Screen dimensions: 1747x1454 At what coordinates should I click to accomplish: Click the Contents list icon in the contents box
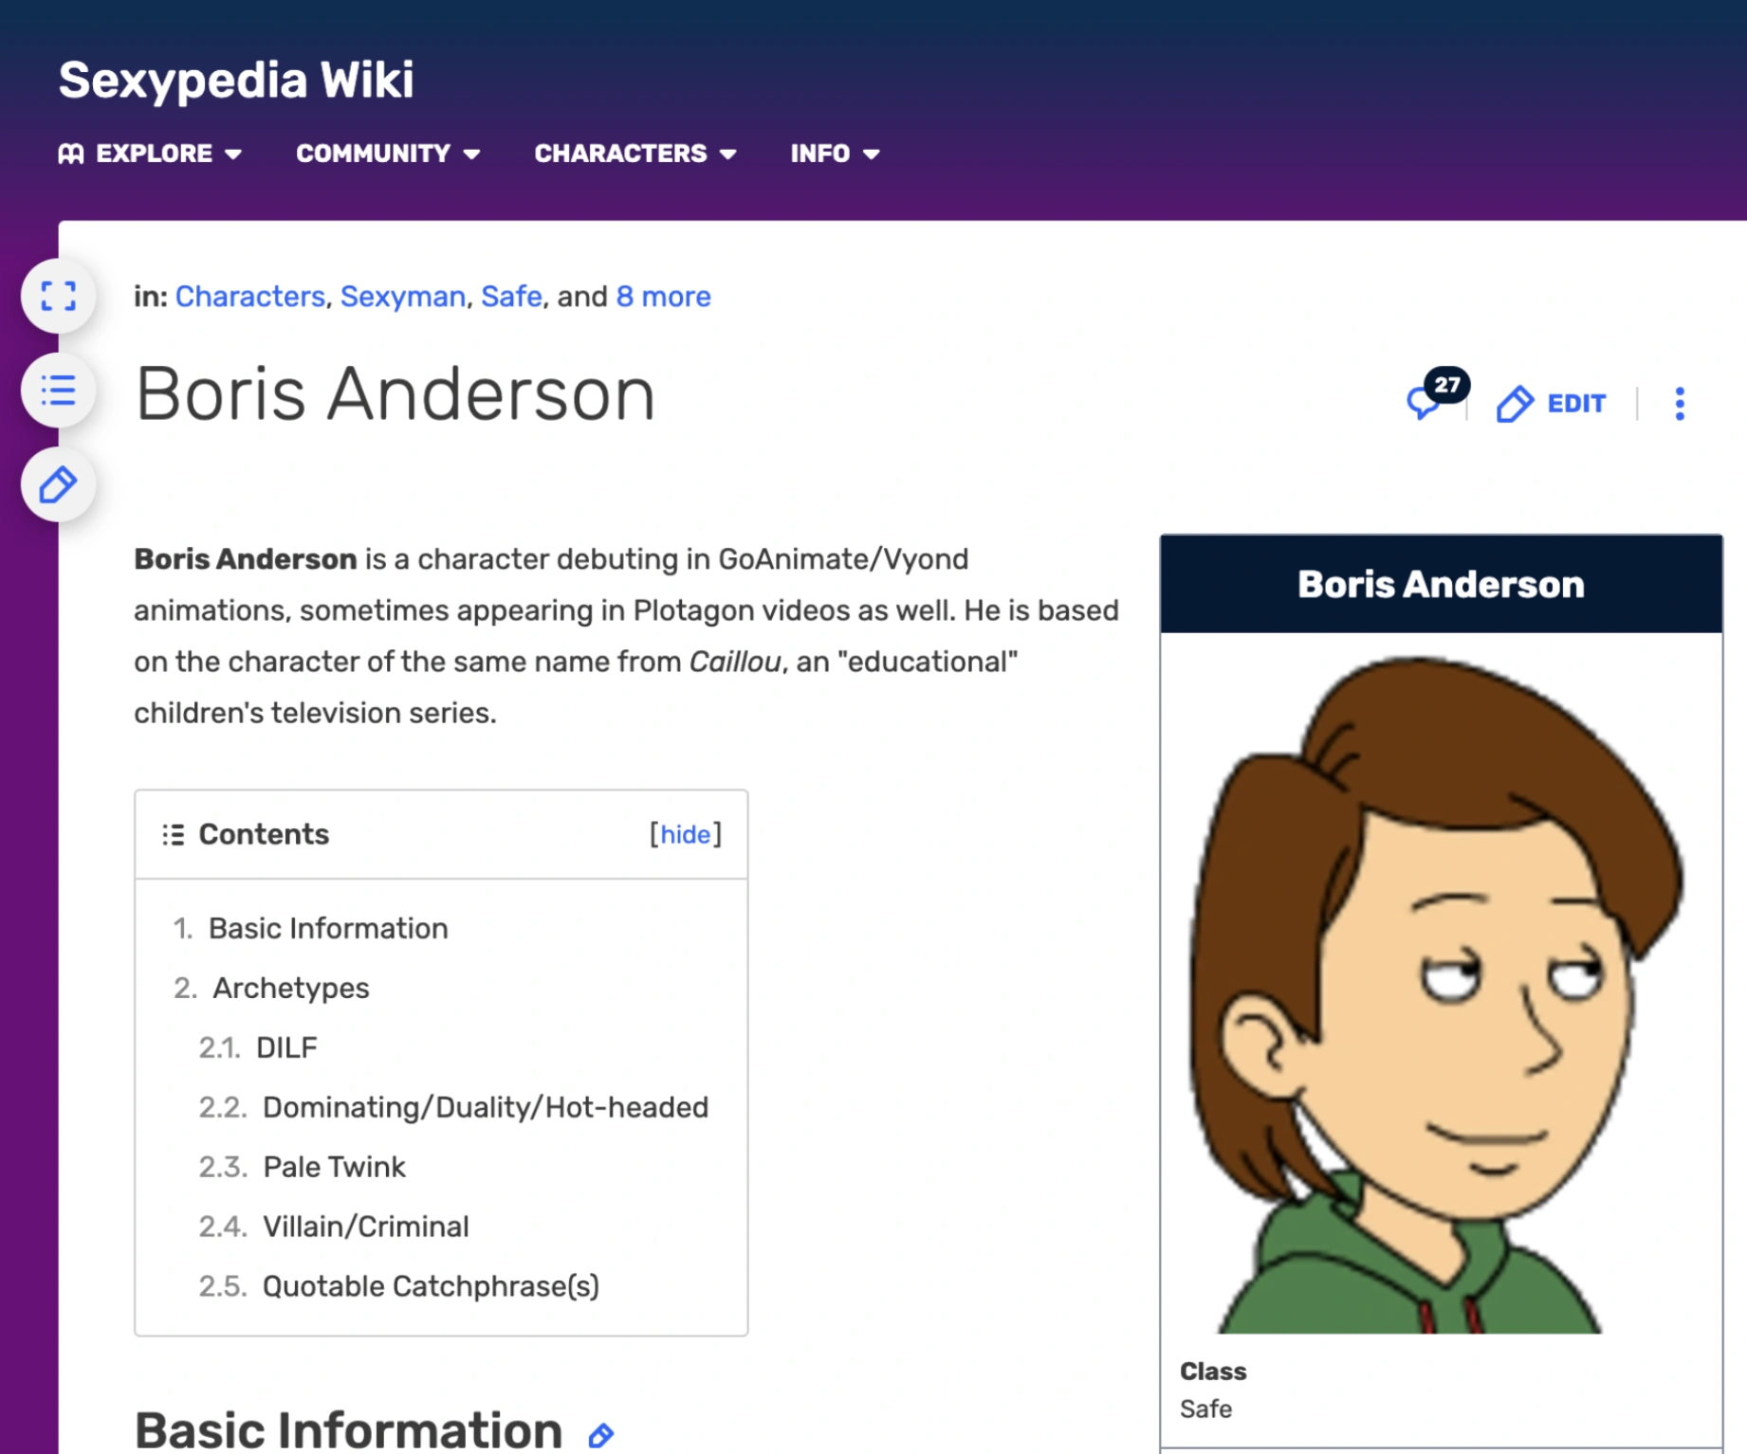[174, 834]
